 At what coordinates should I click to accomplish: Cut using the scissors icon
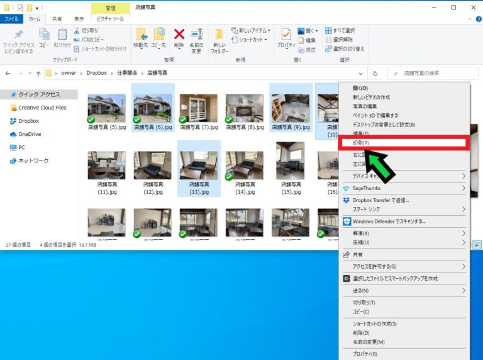pos(86,30)
